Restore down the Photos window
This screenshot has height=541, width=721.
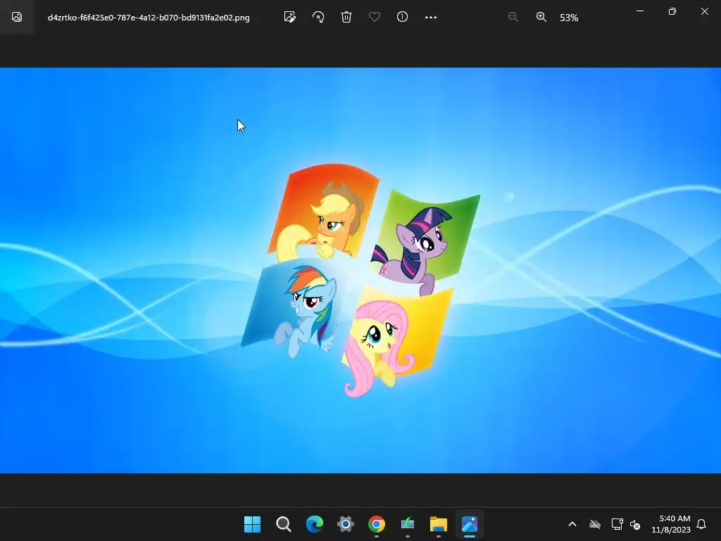point(672,11)
